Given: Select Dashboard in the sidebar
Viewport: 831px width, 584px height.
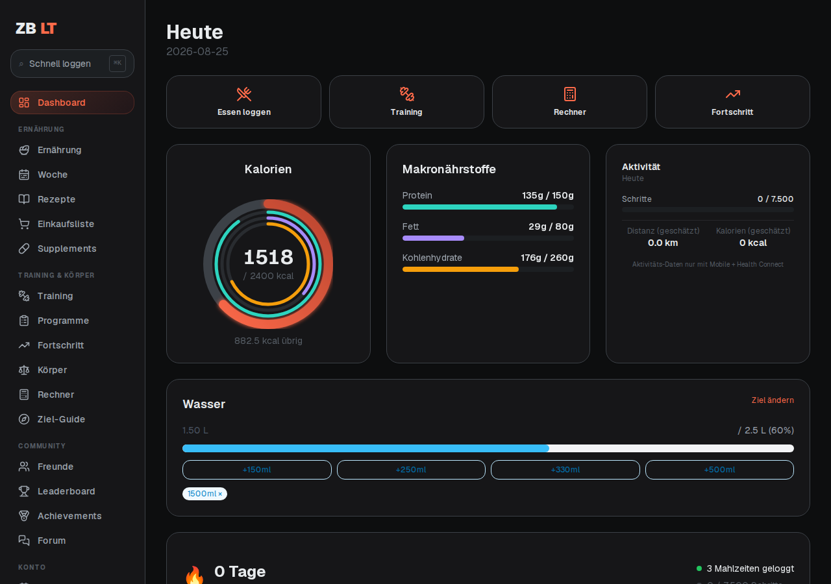Looking at the screenshot, I should (x=72, y=103).
